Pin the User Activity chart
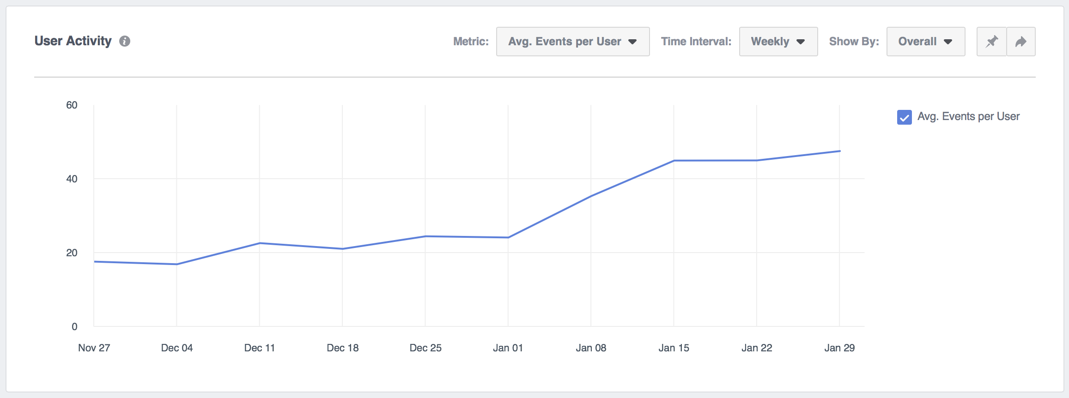The image size is (1069, 398). [991, 42]
